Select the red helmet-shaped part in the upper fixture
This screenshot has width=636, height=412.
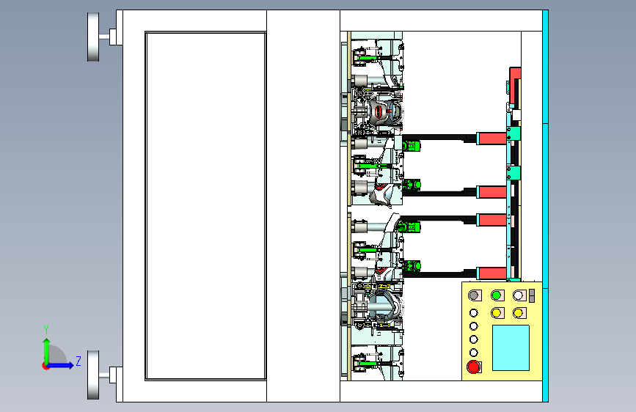380,111
